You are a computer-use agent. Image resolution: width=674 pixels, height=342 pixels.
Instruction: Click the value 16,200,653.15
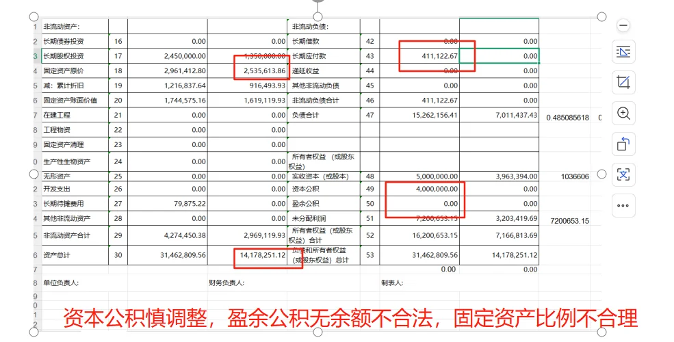coord(435,235)
